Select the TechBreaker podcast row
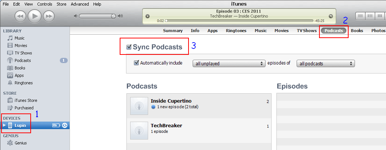Image resolution: width=386 pixels, height=150 pixels. point(199,129)
